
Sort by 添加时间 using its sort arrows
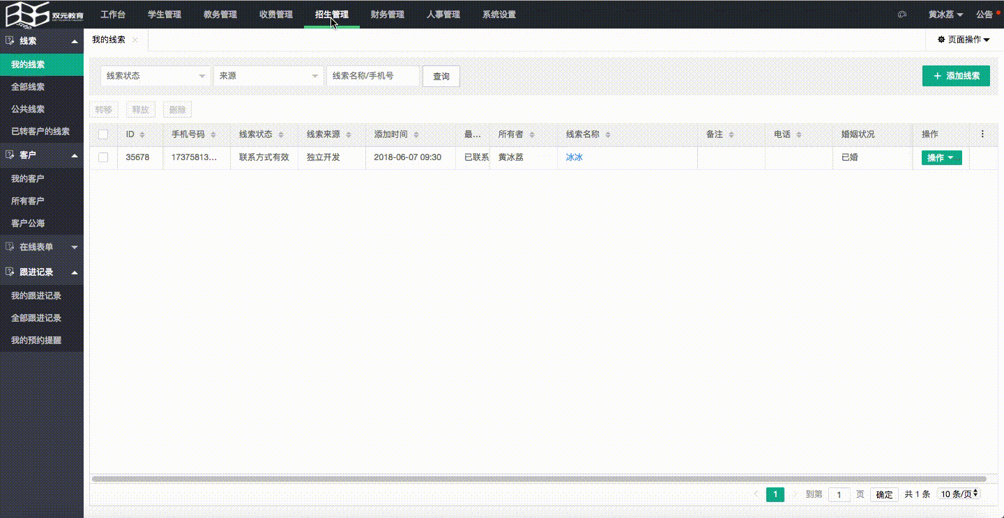pyautogui.click(x=417, y=134)
